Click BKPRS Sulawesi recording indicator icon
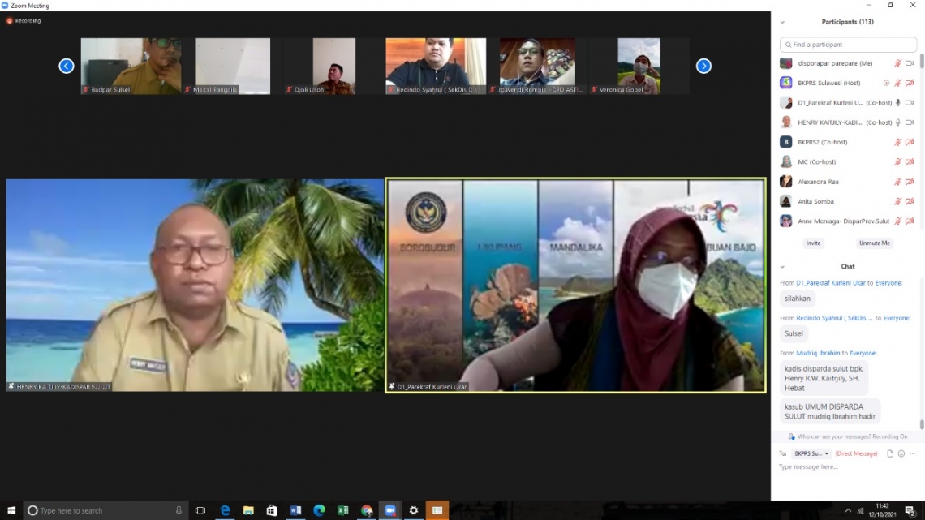 coord(886,83)
